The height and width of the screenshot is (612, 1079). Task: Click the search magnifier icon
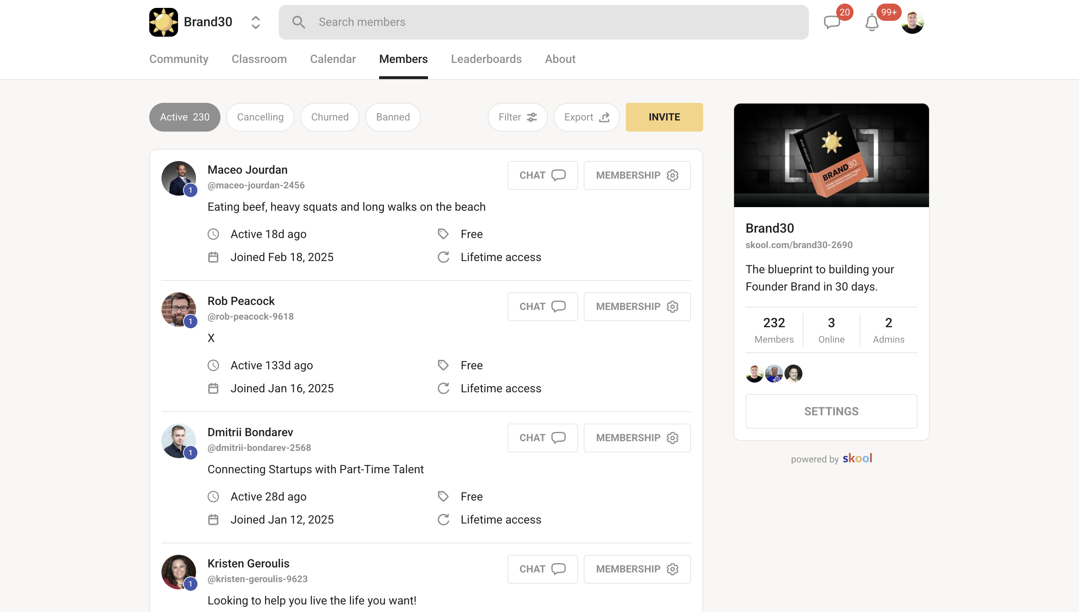pyautogui.click(x=299, y=22)
